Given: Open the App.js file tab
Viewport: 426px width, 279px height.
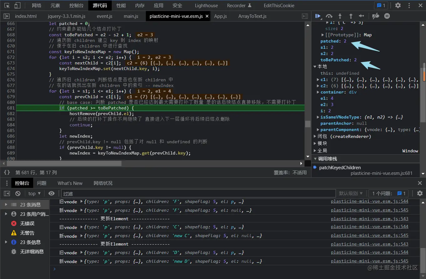Looking at the screenshot, I should point(220,16).
